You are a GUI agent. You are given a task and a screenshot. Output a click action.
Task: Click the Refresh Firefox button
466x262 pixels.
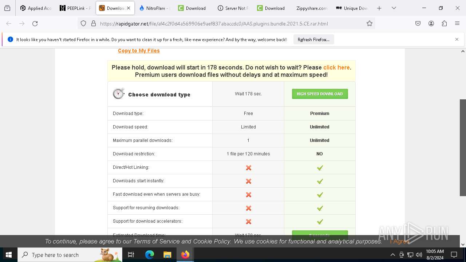tap(313, 39)
